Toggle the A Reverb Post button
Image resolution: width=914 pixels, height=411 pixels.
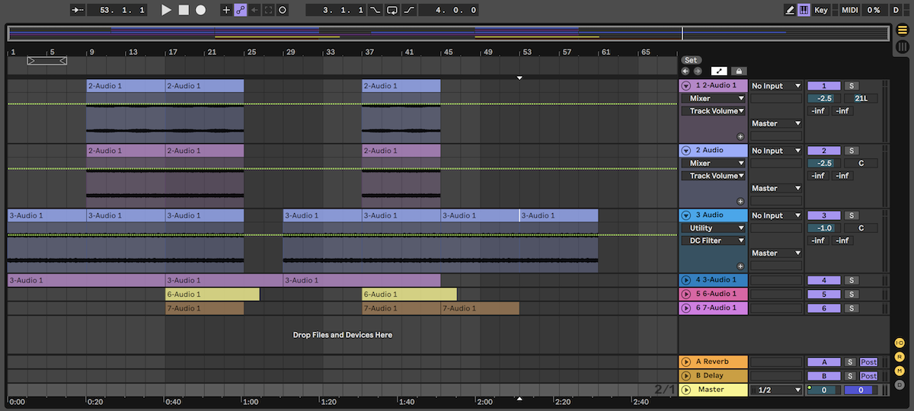pos(868,362)
